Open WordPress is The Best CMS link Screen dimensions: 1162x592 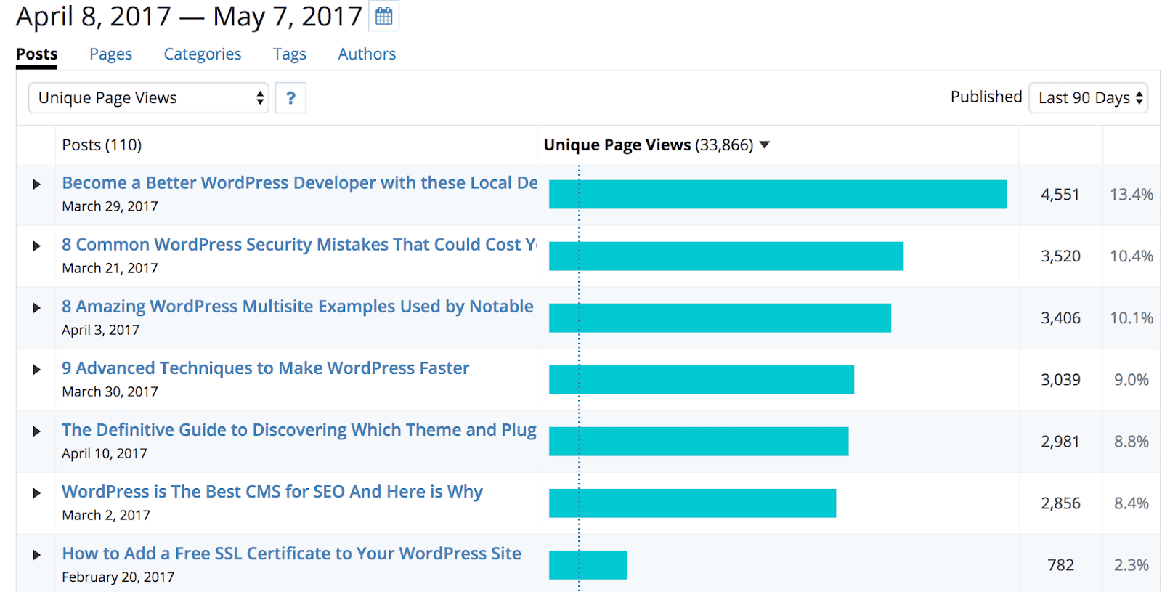(x=272, y=492)
